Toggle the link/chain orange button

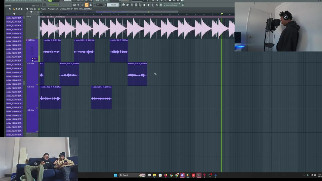(87, 5)
